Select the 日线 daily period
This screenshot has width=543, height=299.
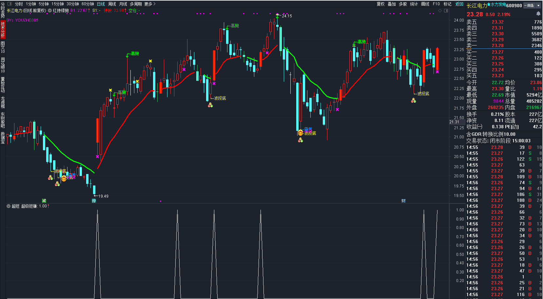(x=101, y=4)
